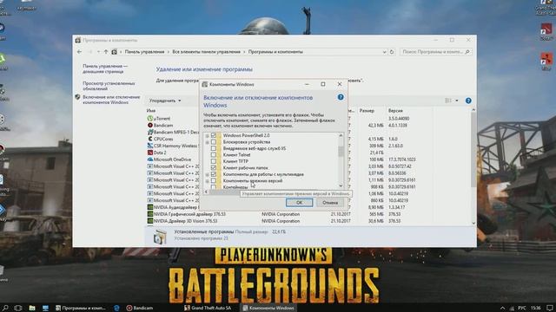
Task: Switch to Grand Theft Auto SA taskbar item
Action: click(x=208, y=309)
